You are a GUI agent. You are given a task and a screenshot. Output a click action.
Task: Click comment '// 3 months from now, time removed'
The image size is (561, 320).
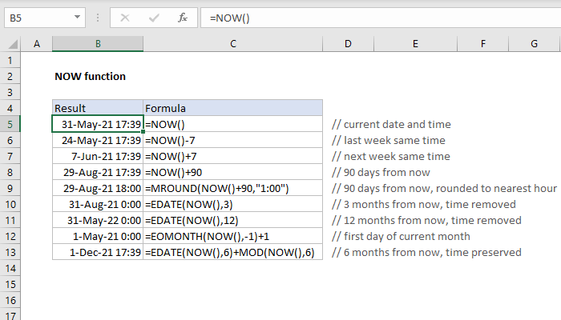click(424, 204)
